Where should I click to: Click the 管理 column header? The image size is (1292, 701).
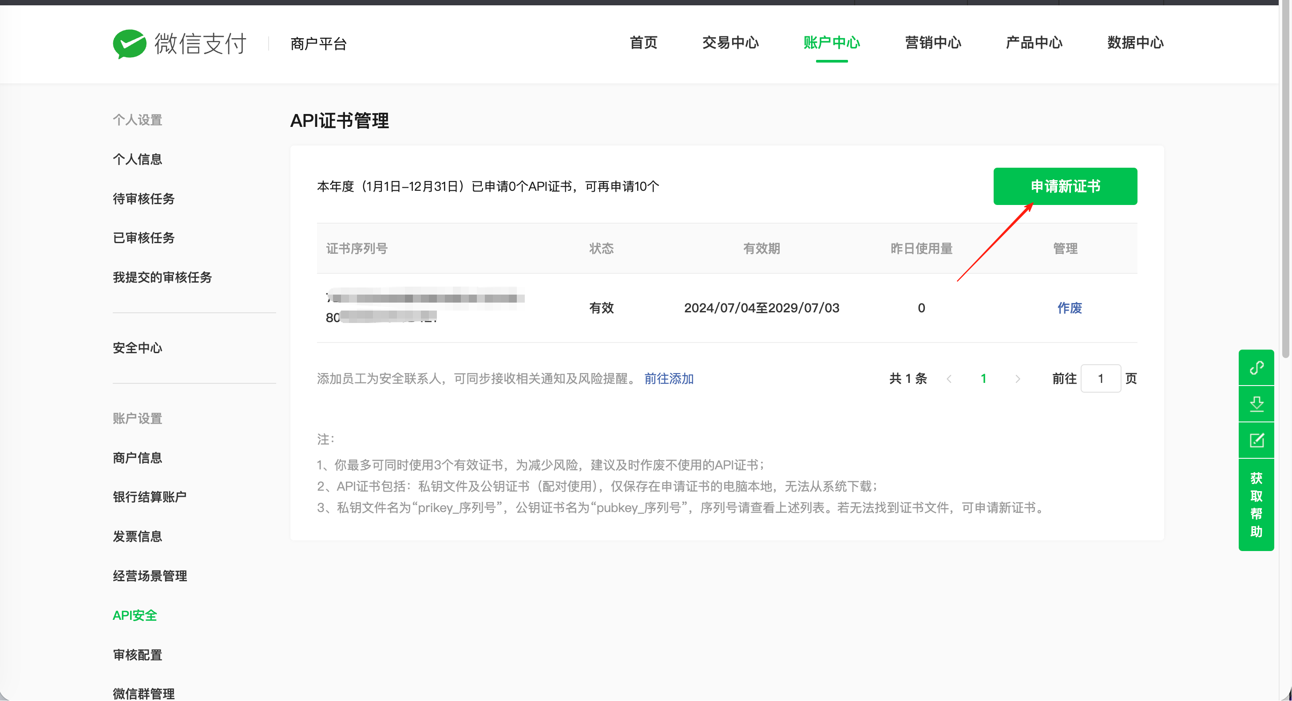[x=1065, y=248]
